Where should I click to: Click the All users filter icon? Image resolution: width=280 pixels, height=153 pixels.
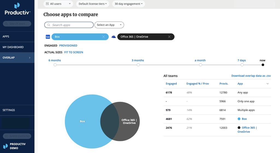click(47, 4)
